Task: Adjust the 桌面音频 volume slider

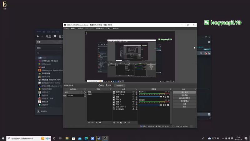Action: (x=150, y=105)
